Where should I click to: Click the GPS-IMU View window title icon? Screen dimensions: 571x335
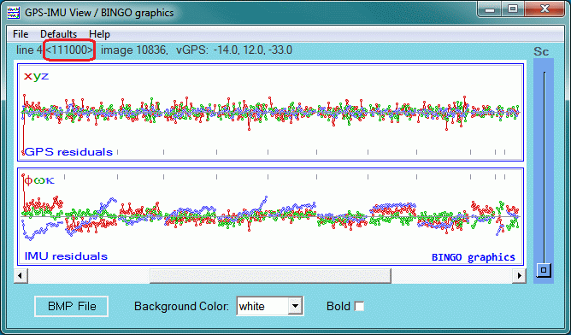pyautogui.click(x=14, y=13)
